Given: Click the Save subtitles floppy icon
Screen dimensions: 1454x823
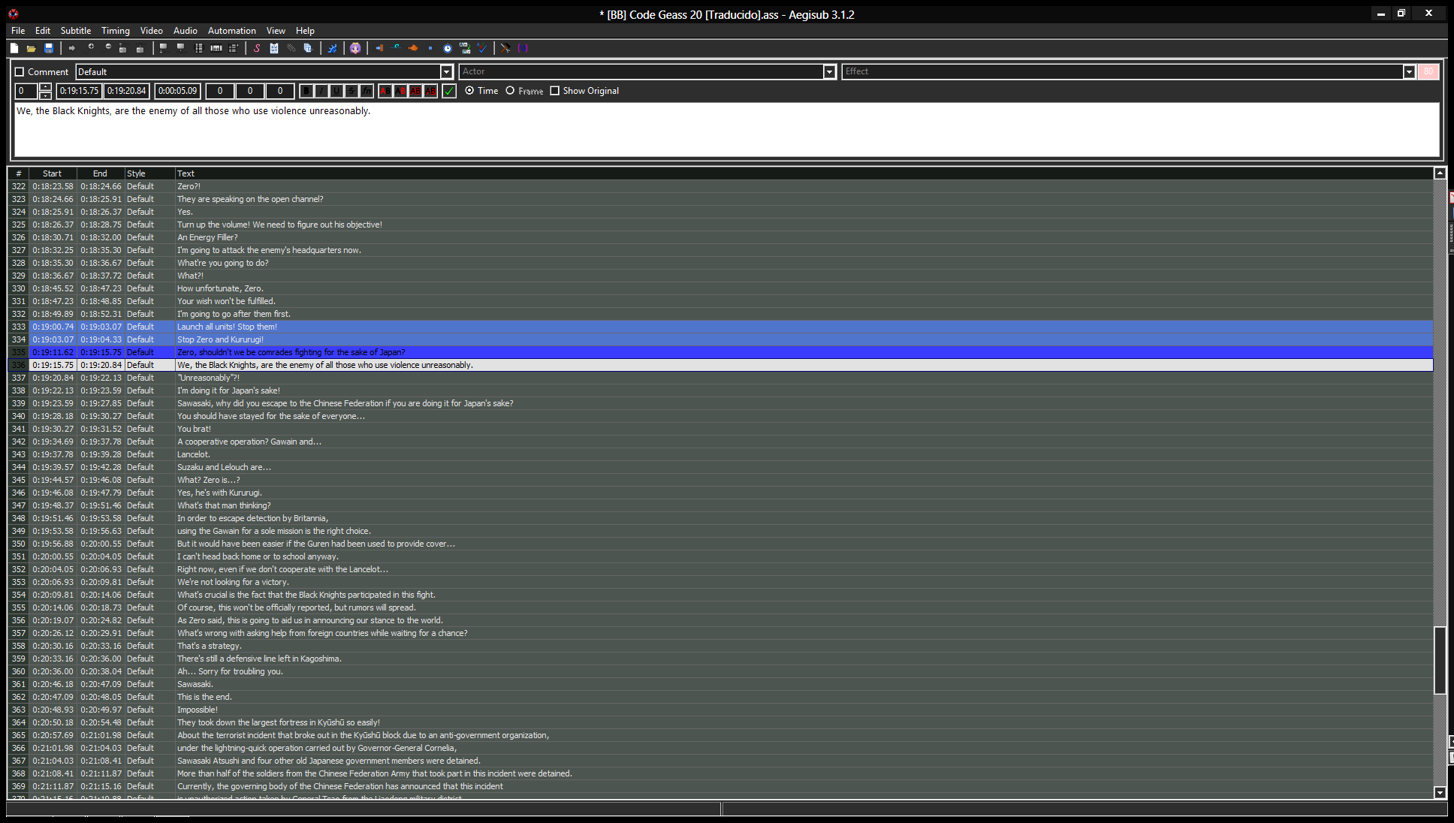Looking at the screenshot, I should (x=49, y=48).
